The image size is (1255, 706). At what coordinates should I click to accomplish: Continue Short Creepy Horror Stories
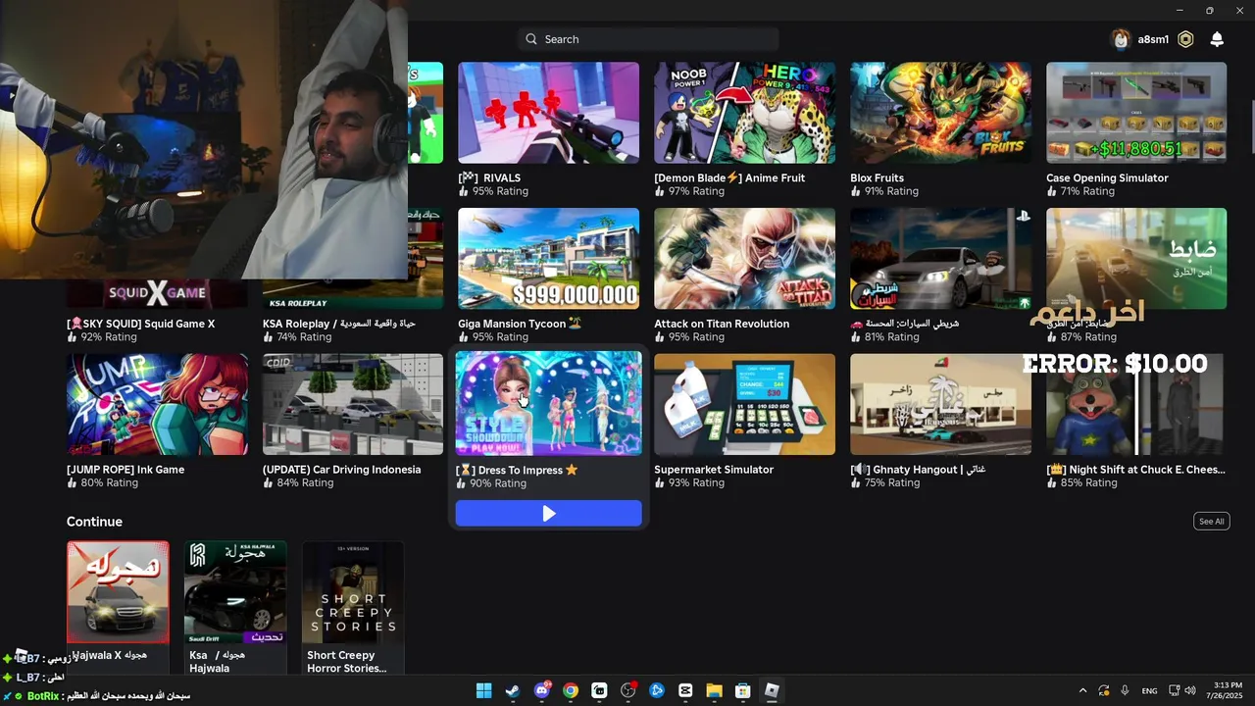tap(353, 592)
